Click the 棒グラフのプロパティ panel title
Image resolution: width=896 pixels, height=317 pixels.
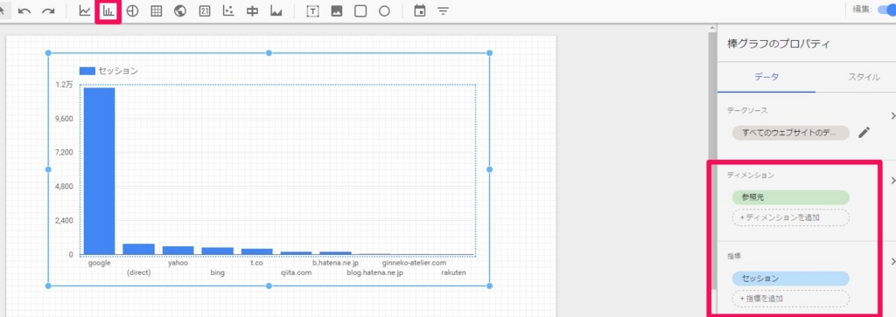(778, 44)
